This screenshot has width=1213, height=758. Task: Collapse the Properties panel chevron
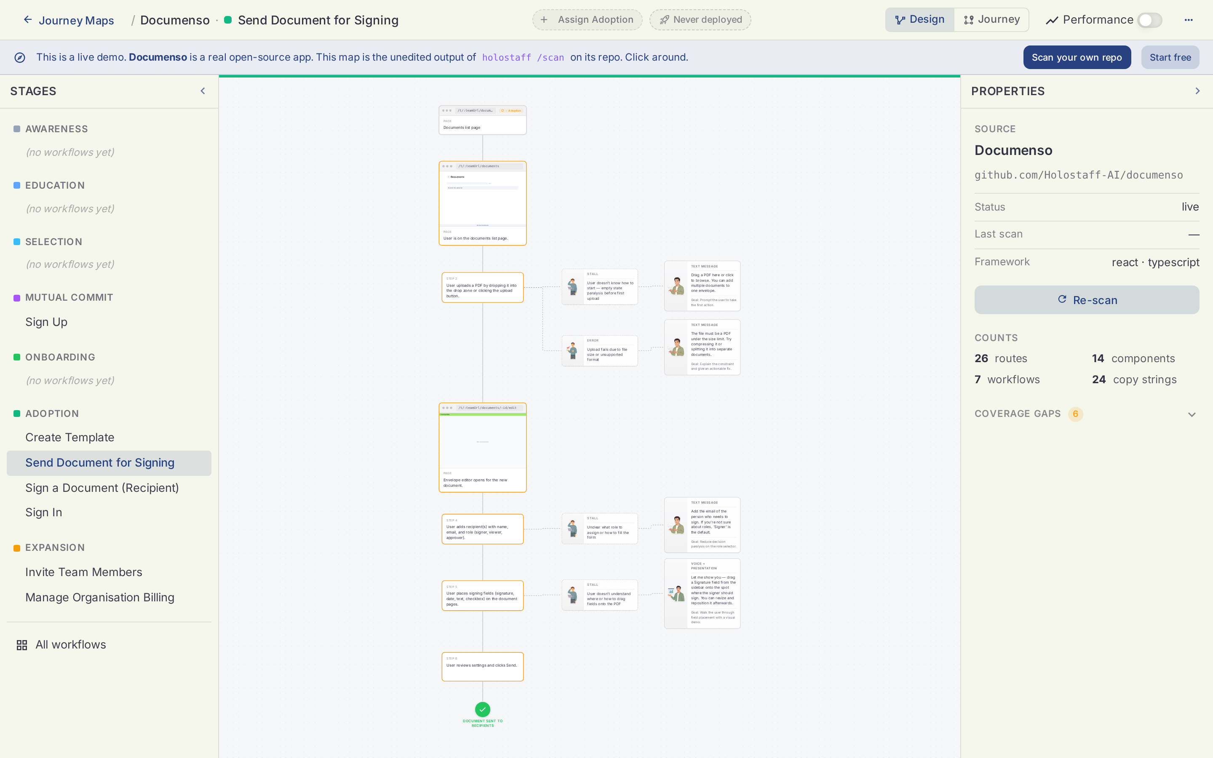(x=1197, y=91)
